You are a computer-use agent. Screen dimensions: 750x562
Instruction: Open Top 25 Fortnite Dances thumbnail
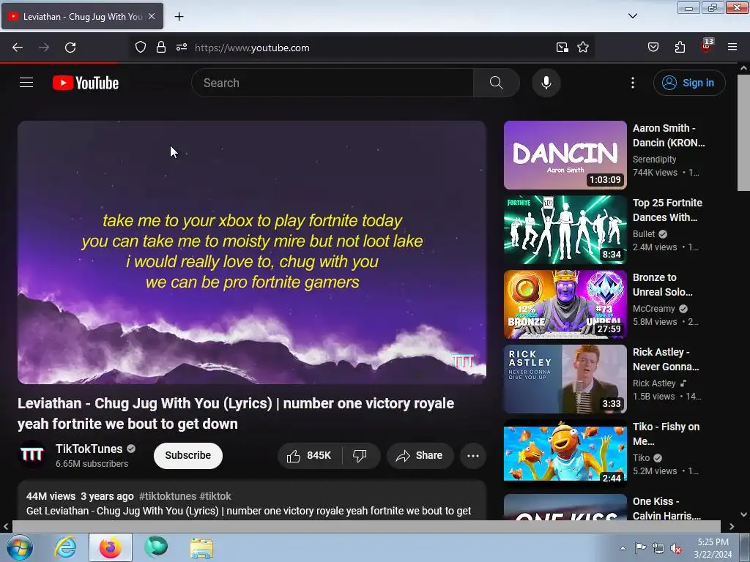[565, 229]
